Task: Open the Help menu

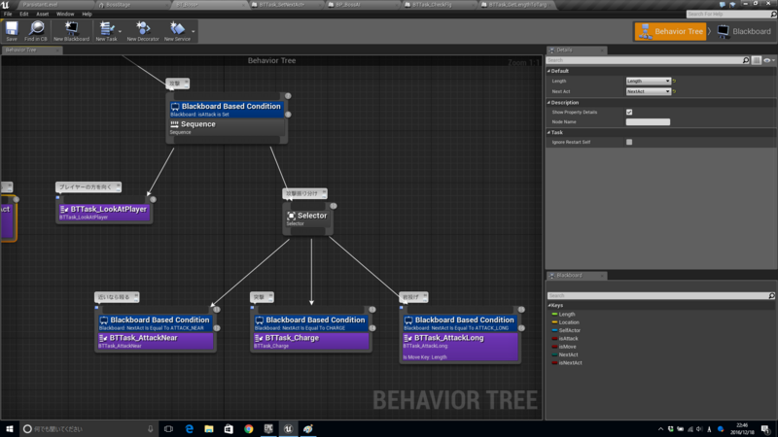Action: pyautogui.click(x=87, y=14)
